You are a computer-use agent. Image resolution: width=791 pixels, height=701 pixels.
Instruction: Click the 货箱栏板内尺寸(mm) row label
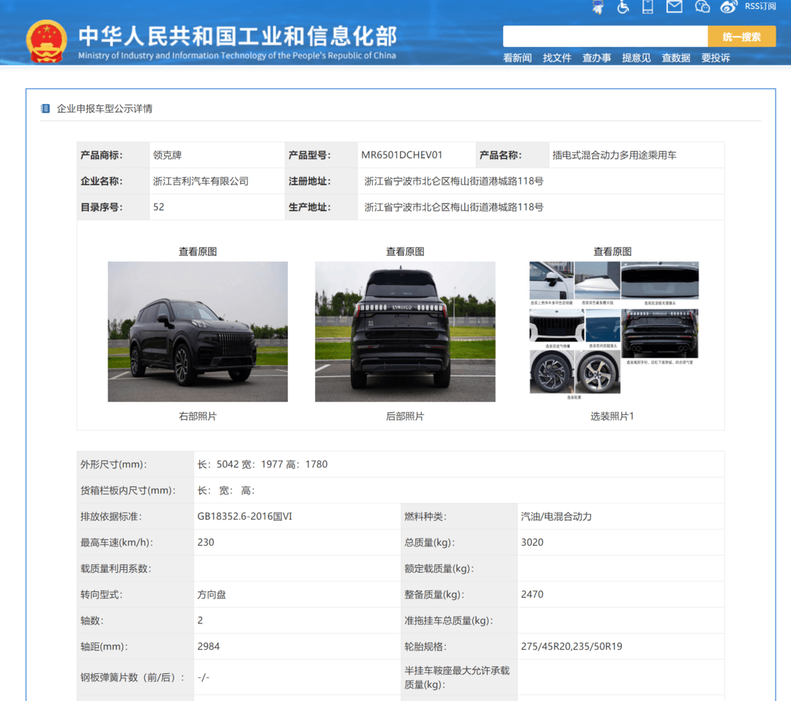[x=127, y=491]
